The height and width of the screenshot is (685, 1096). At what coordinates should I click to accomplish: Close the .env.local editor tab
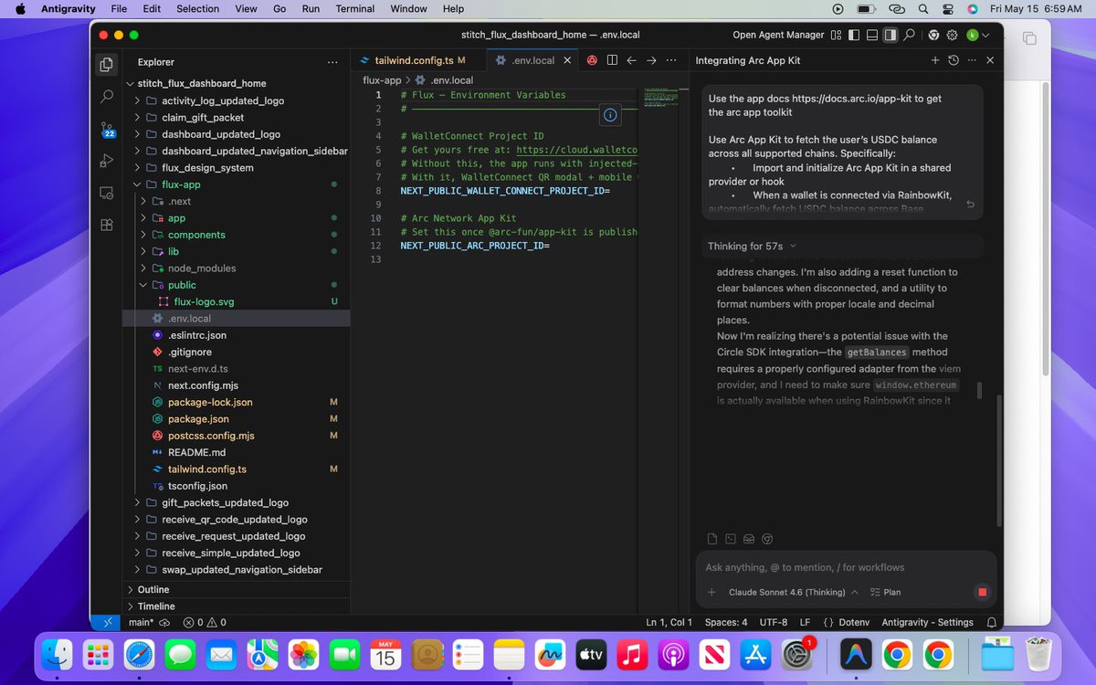coord(567,60)
